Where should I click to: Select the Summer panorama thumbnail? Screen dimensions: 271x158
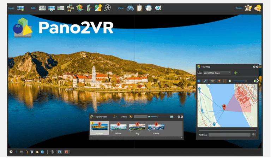100,128
